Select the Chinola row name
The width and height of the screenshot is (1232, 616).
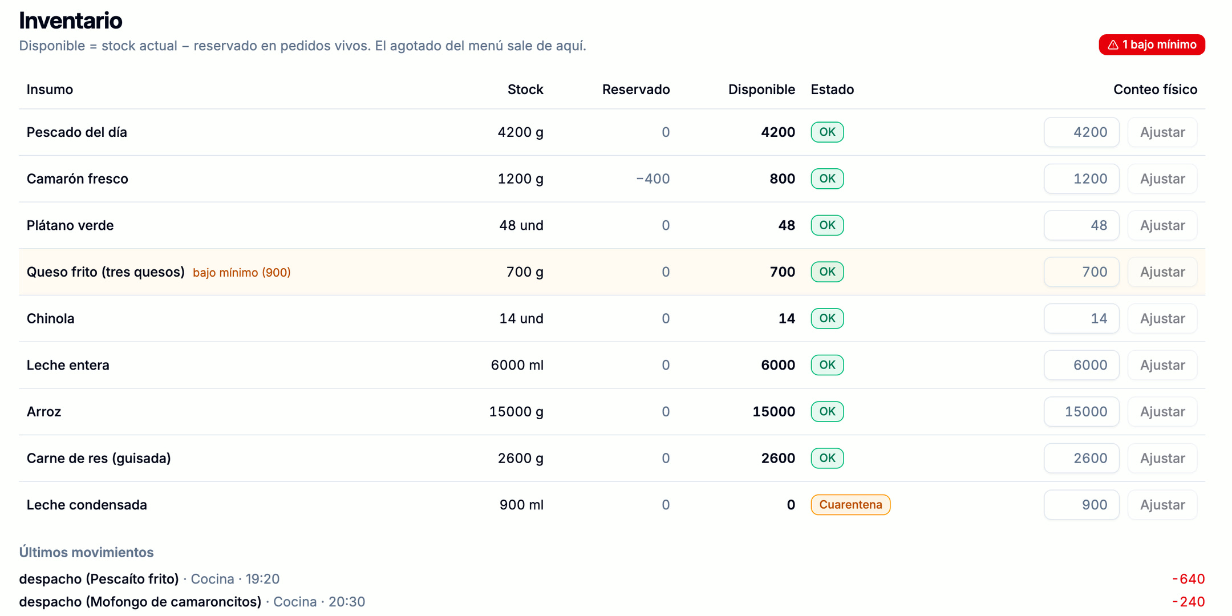50,319
